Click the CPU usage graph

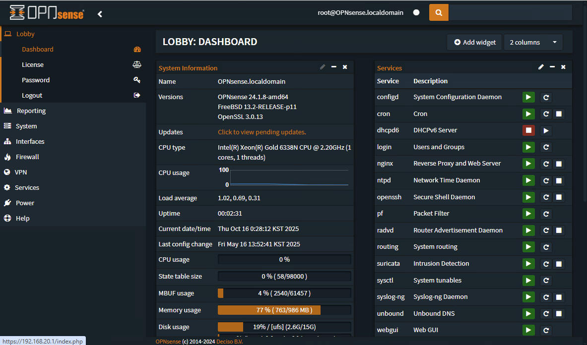pyautogui.click(x=289, y=177)
